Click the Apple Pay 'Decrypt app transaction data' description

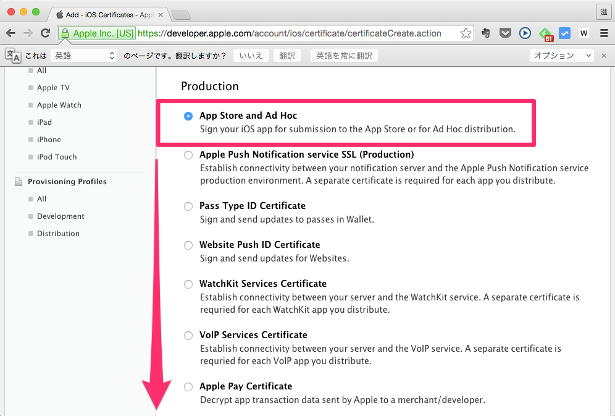[343, 400]
